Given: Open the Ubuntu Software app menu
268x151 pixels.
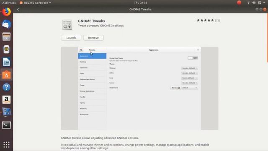Looking at the screenshot, I should pyautogui.click(x=35, y=3).
